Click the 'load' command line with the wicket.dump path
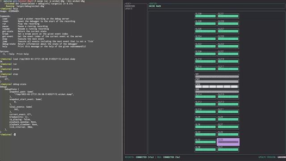 (38, 59)
